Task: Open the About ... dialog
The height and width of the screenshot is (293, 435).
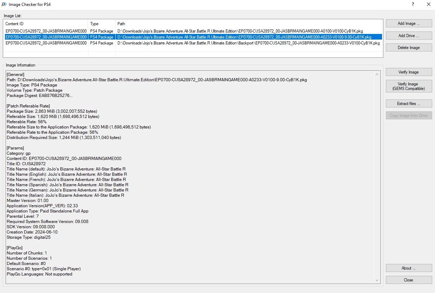Action: click(409, 268)
